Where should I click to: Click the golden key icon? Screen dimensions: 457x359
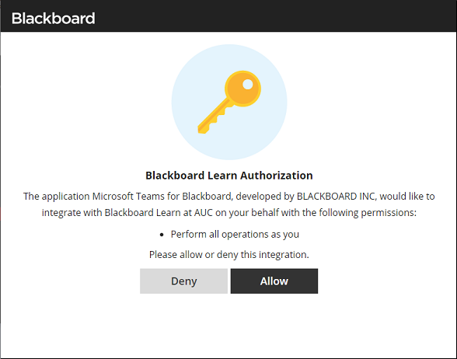coord(229,102)
